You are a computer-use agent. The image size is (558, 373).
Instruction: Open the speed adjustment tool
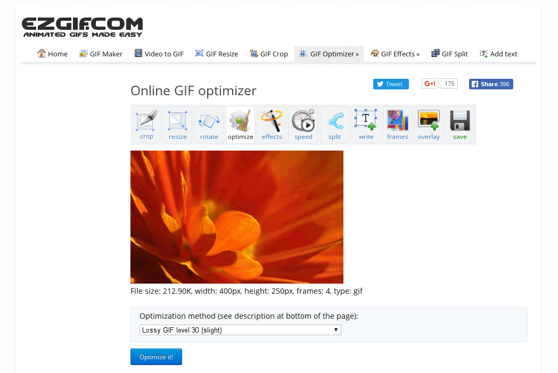click(303, 124)
